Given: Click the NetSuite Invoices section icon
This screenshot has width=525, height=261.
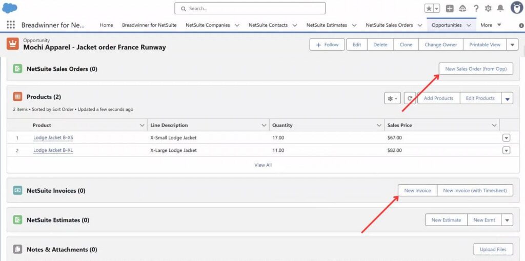Looking at the screenshot, I should click(17, 191).
